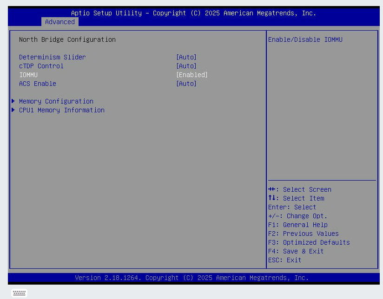Screen dimensions: 383x299
Task: Click the arrow beside CPU1 Memory Information
Action: tap(14, 110)
